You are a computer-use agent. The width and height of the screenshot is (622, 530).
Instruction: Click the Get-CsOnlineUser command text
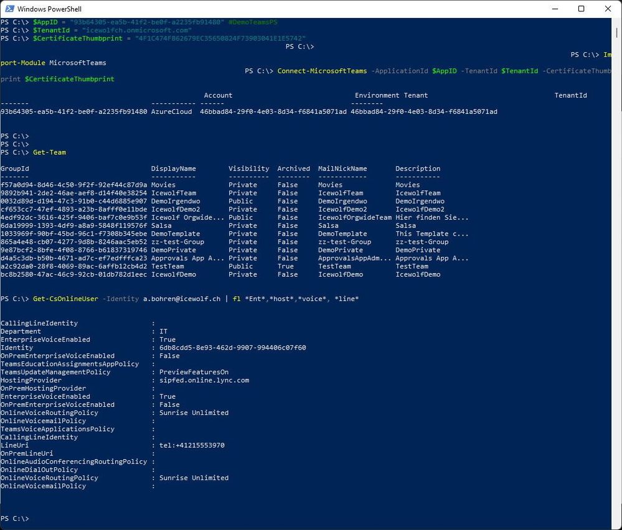[x=65, y=299]
